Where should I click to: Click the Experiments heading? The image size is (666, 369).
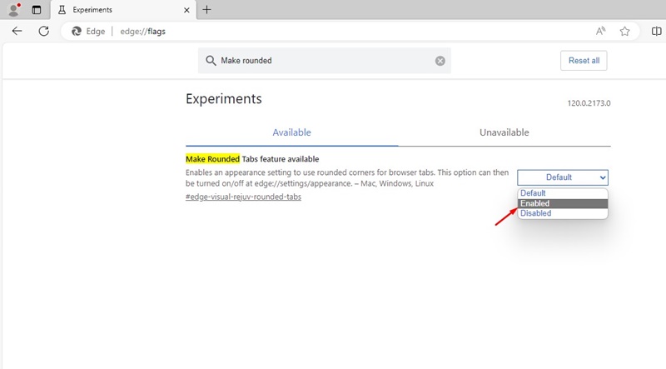(x=223, y=98)
